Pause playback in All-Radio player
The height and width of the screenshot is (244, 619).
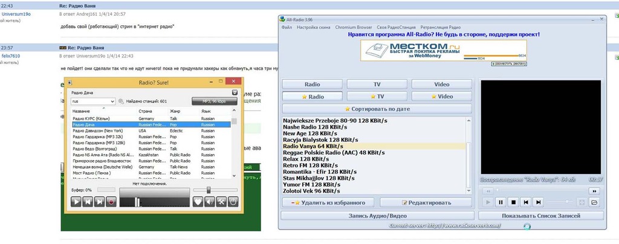coord(500,202)
